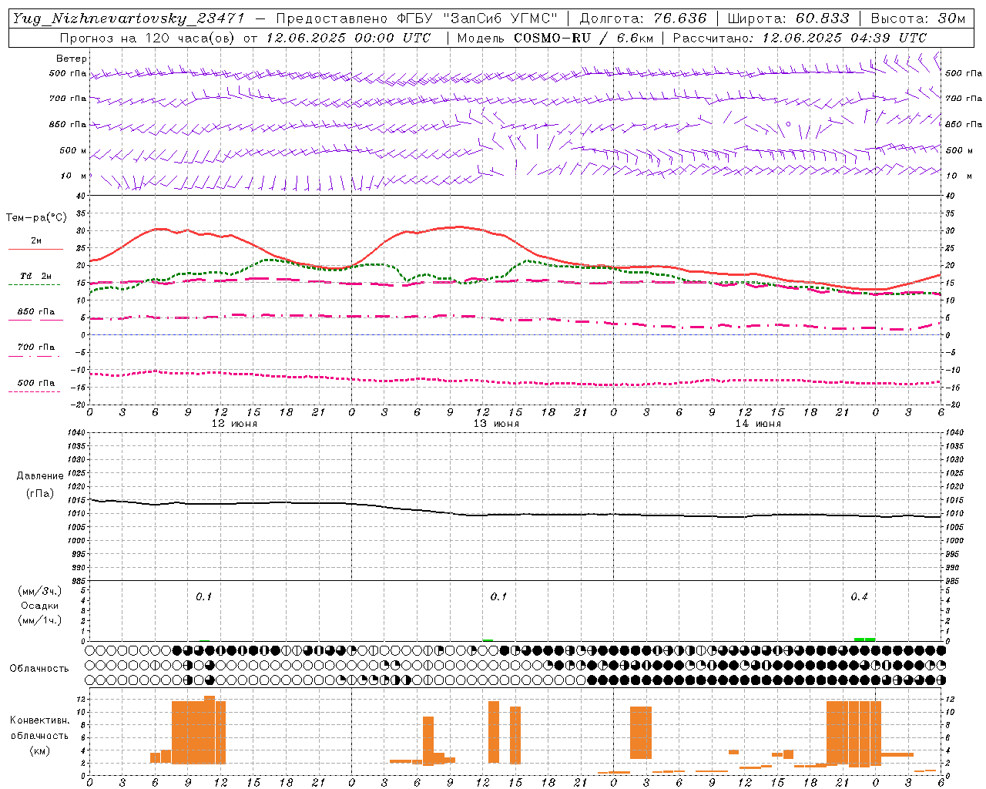Viewport: 986px width, 789px height.
Task: Click the station name Yug_Nizhnevartovsky_23471
Action: point(129,18)
